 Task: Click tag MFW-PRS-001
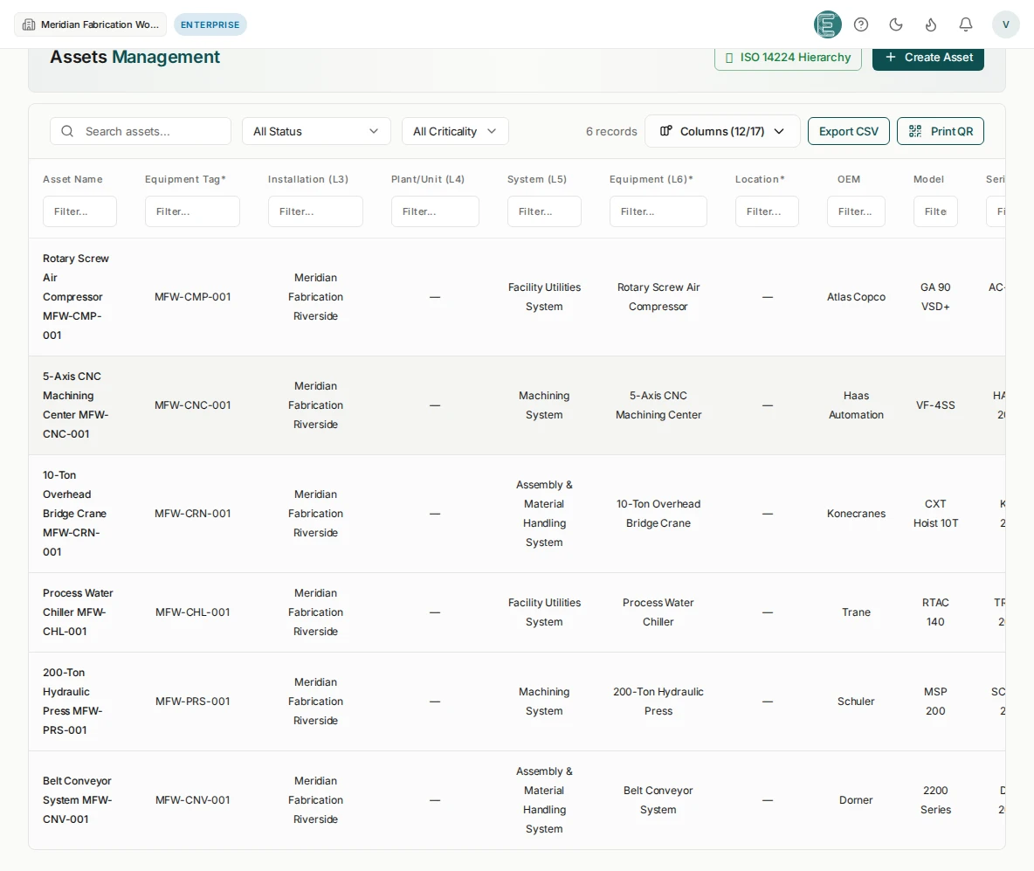point(192,702)
